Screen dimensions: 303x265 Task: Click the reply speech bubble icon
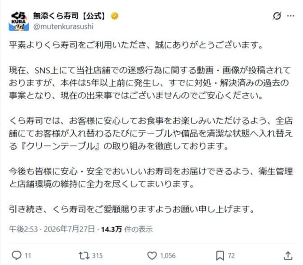click(x=16, y=255)
